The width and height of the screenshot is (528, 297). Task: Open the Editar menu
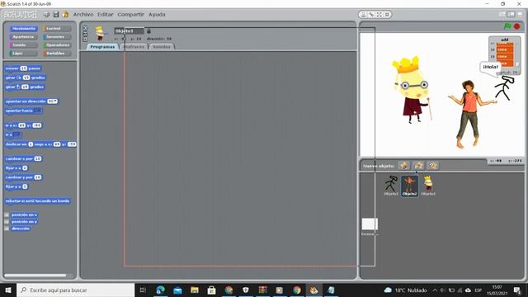[x=106, y=15]
